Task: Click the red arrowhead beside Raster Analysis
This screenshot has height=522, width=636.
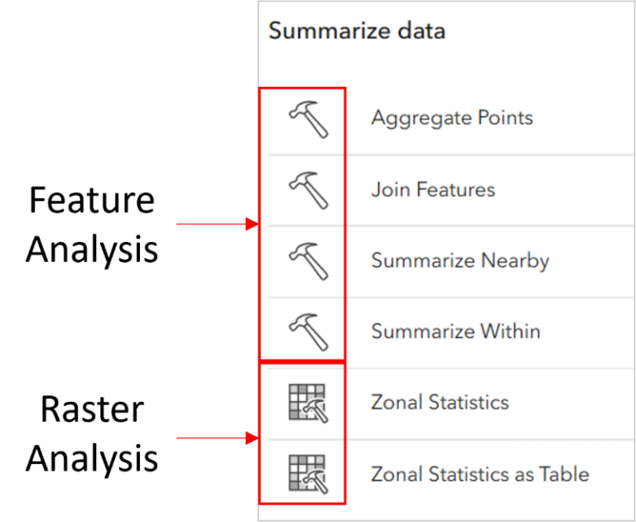Action: [x=252, y=438]
